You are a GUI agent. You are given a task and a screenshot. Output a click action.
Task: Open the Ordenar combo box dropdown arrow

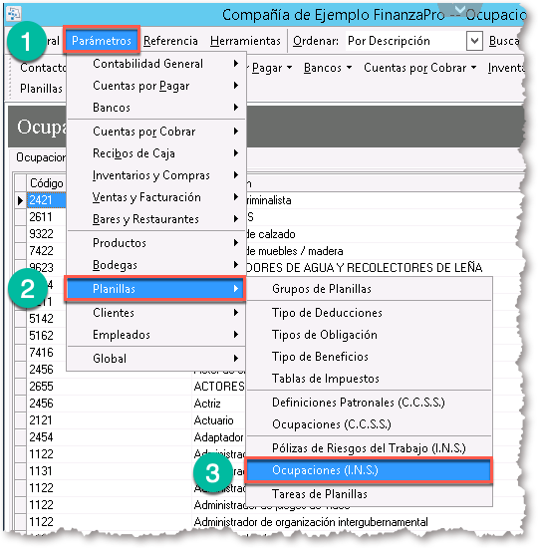474,41
